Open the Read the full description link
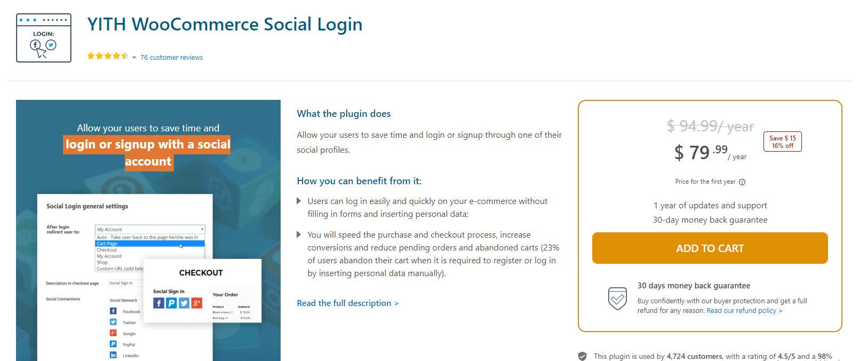 click(x=347, y=303)
